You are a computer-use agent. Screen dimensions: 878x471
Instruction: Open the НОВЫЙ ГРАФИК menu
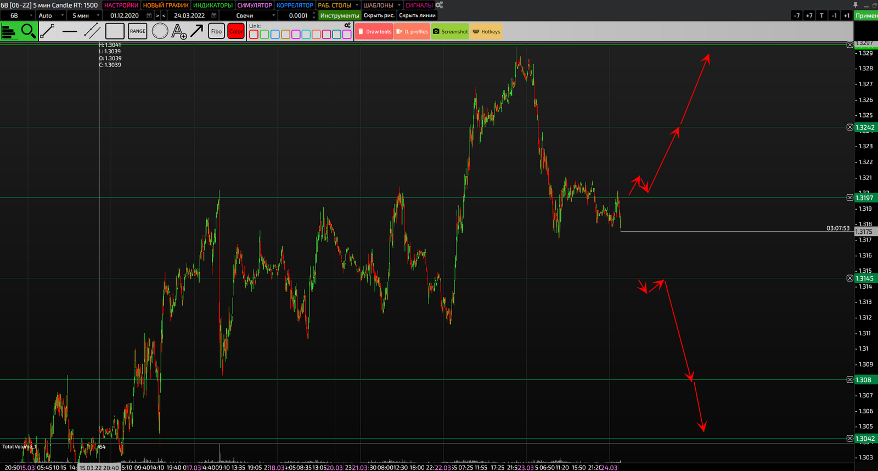166,5
